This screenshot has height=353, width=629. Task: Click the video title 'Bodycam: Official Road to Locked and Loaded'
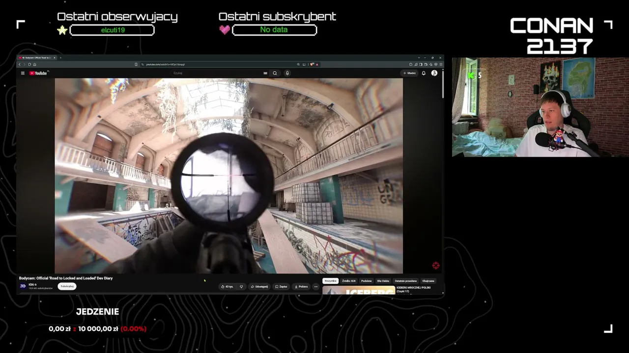(x=66, y=278)
